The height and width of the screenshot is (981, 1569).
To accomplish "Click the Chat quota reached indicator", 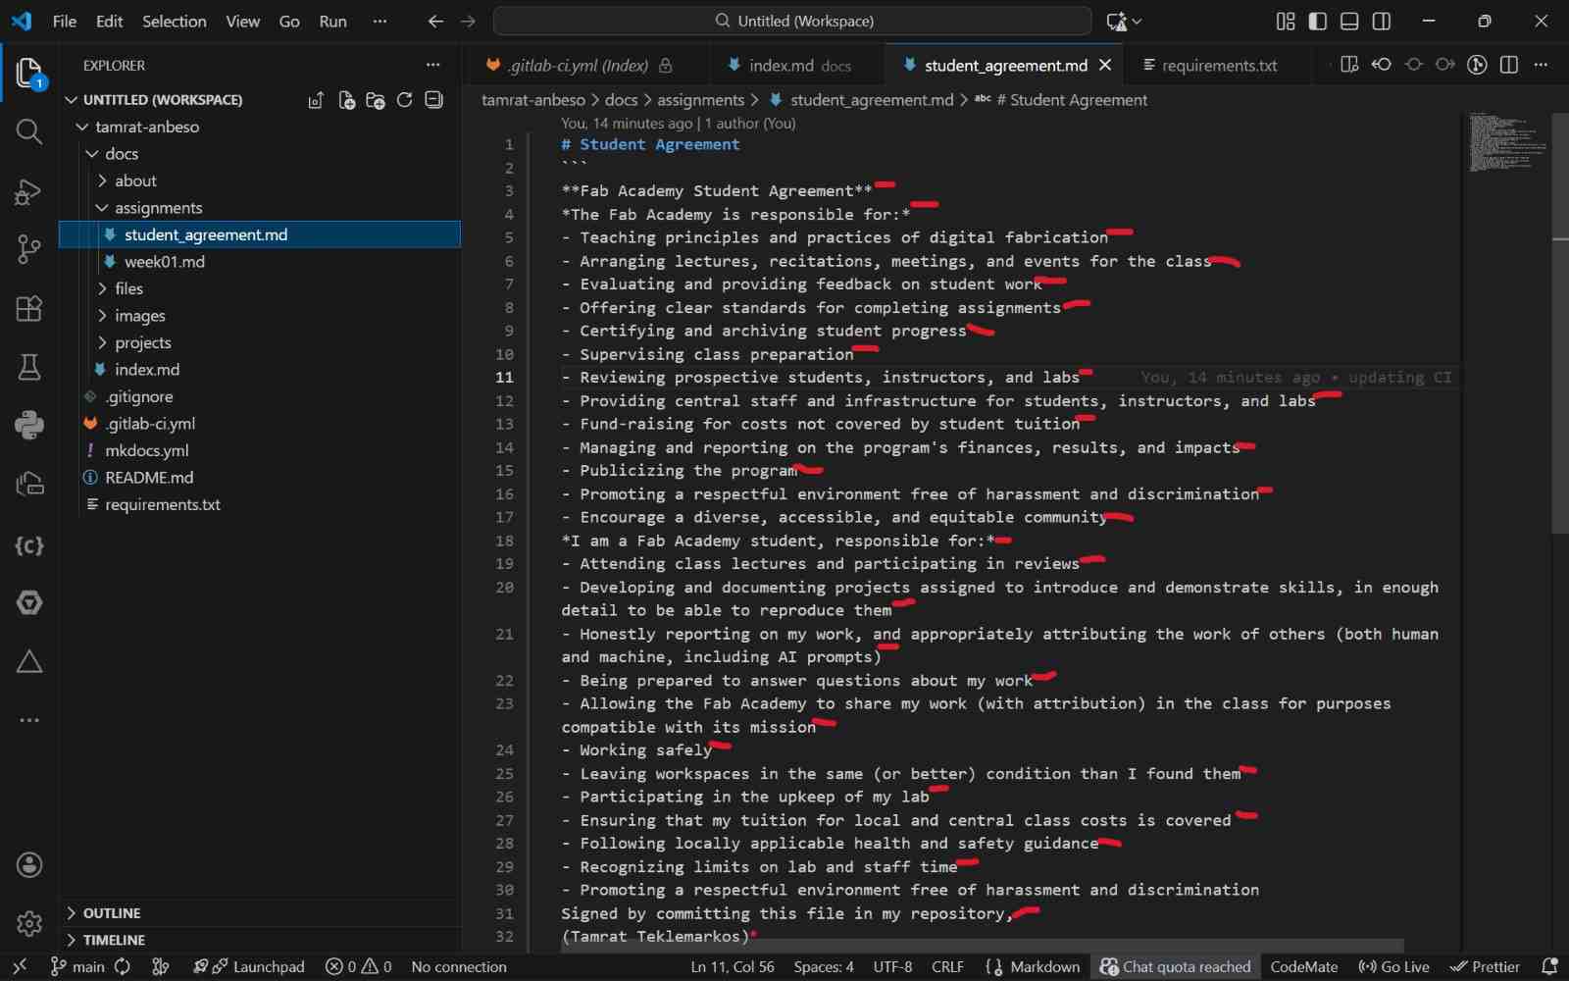I will (x=1175, y=966).
